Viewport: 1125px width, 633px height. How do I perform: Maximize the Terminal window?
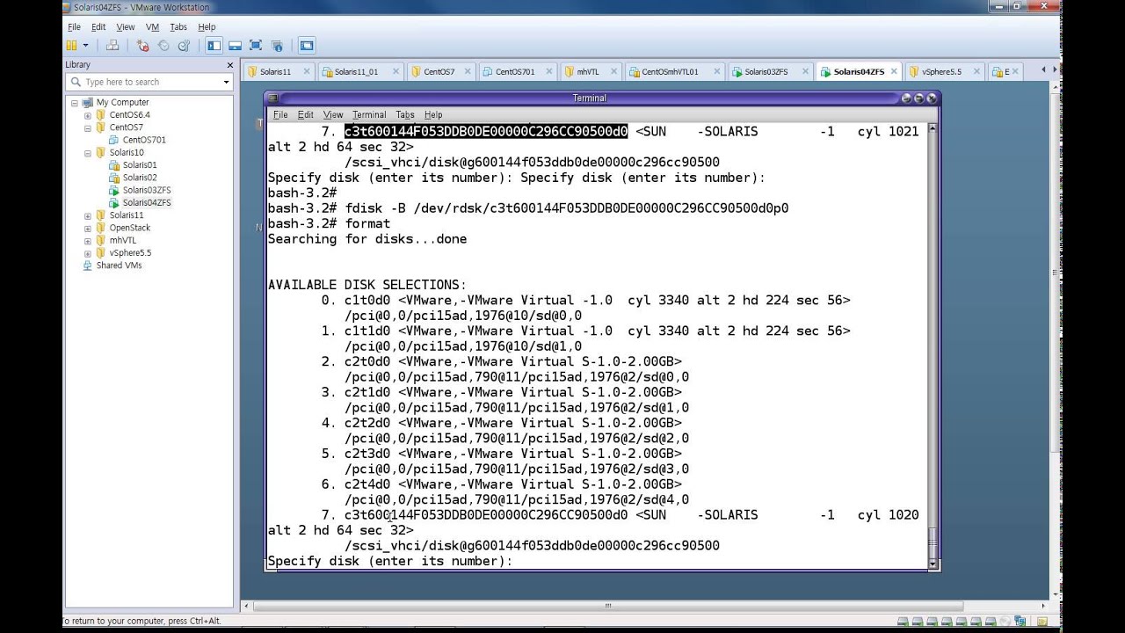coord(918,98)
